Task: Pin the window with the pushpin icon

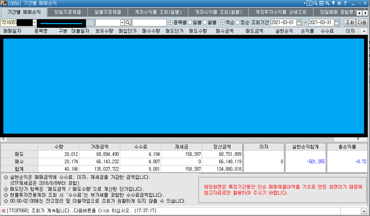Action: 333,3
